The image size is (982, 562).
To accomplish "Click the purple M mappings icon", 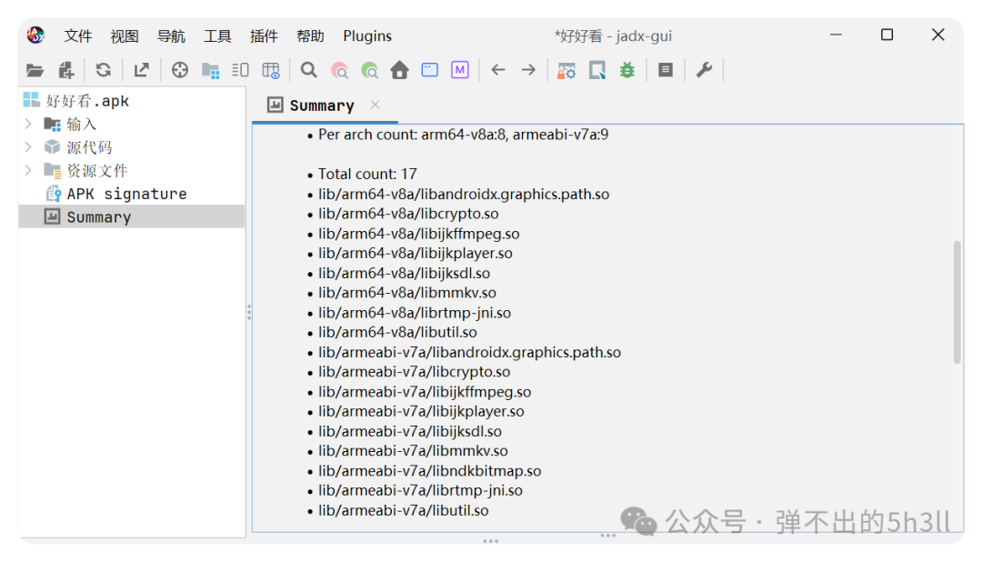I will tap(460, 70).
